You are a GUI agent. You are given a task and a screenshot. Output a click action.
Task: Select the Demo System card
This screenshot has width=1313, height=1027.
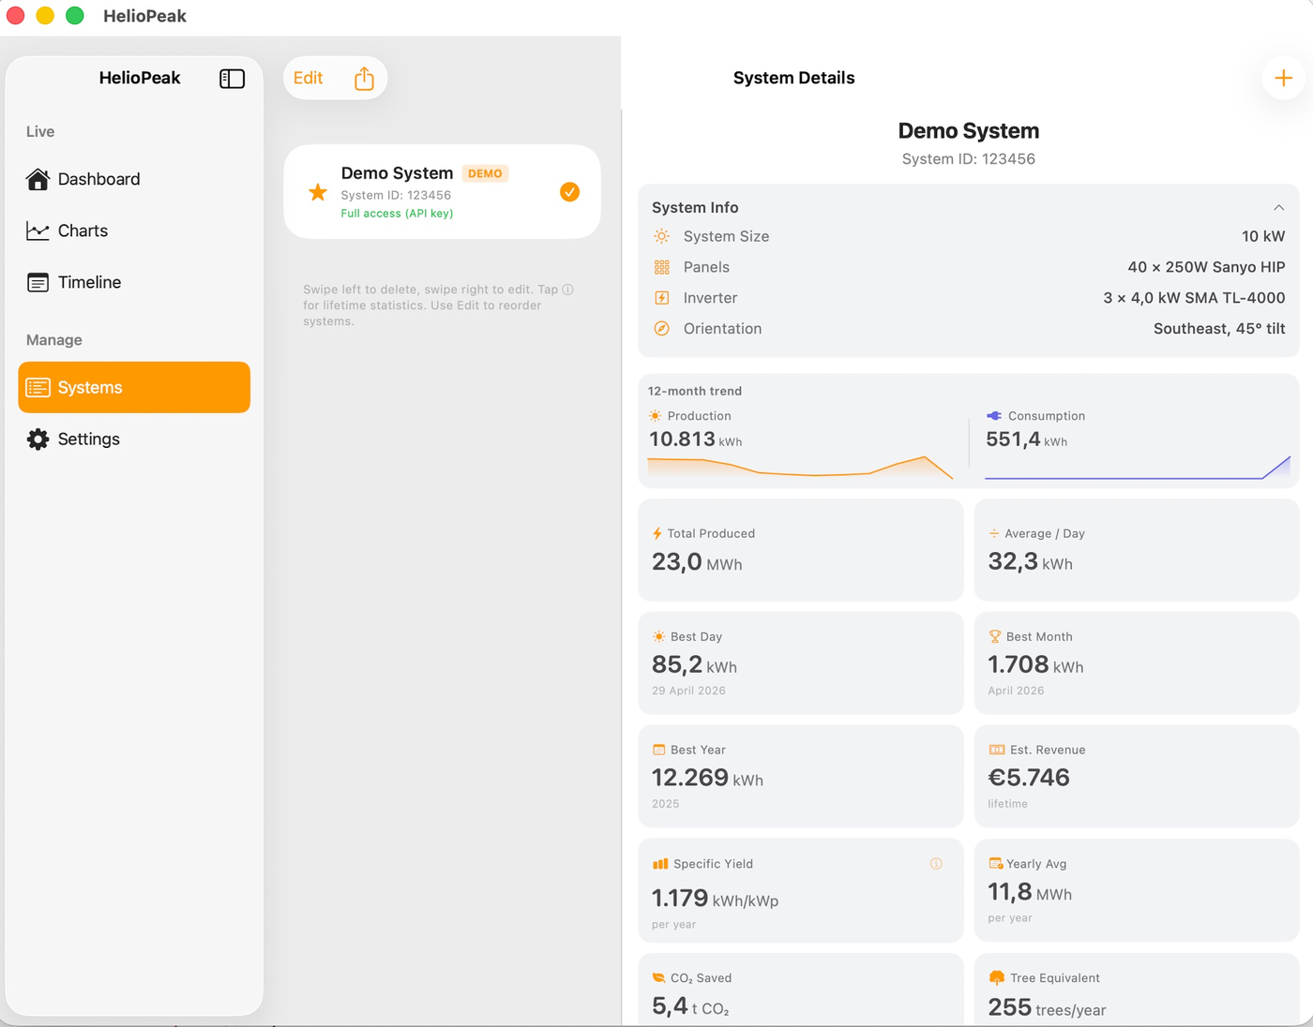[x=442, y=191]
